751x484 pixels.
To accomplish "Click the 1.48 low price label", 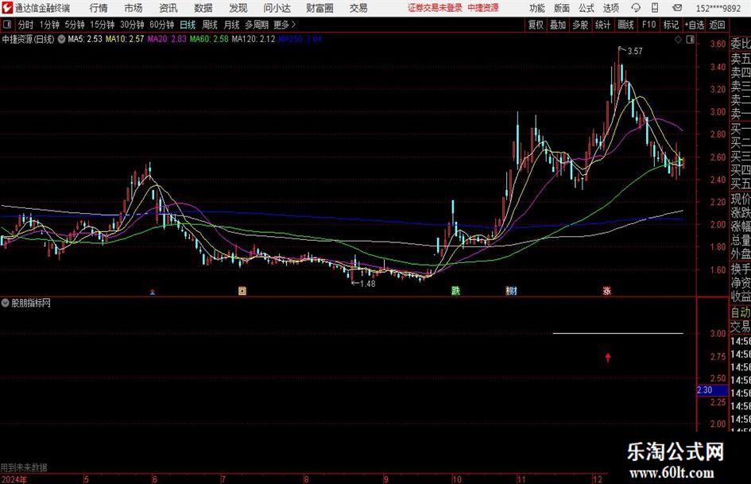I will (x=367, y=283).
